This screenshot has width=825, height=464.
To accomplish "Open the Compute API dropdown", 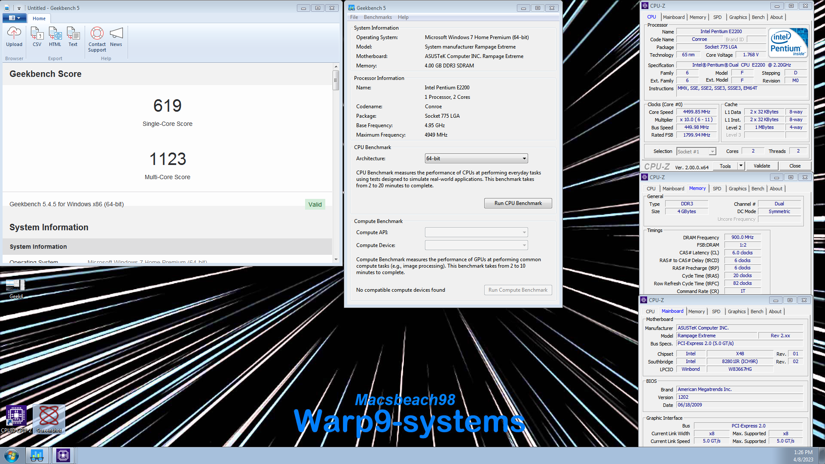I will [x=476, y=232].
